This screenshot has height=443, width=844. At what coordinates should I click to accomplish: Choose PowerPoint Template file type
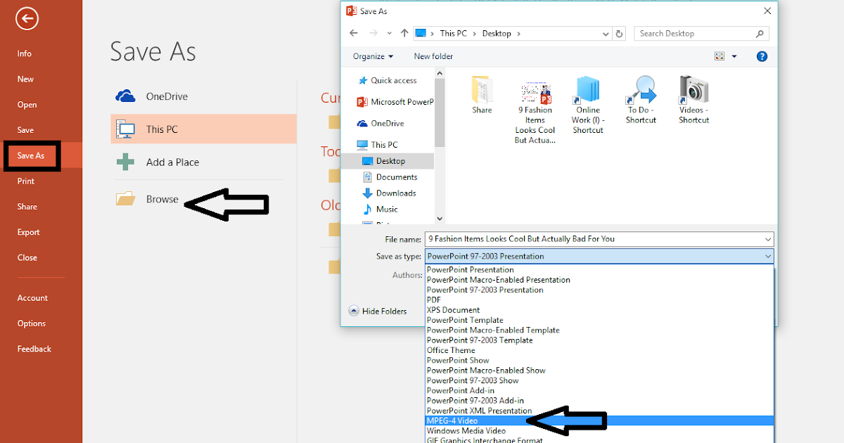(599, 320)
